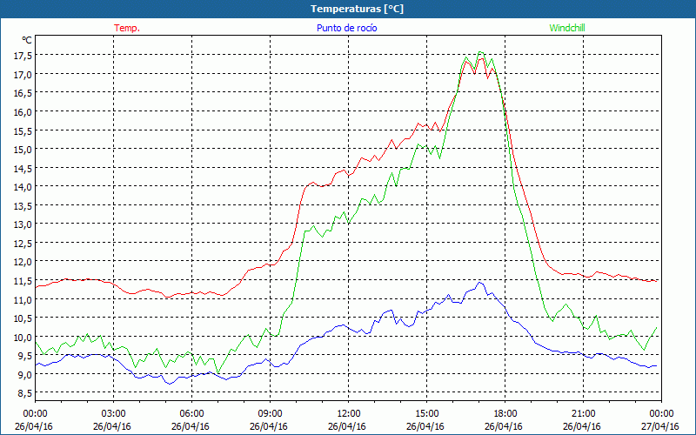Click the 8,5 y-axis value

24,393
